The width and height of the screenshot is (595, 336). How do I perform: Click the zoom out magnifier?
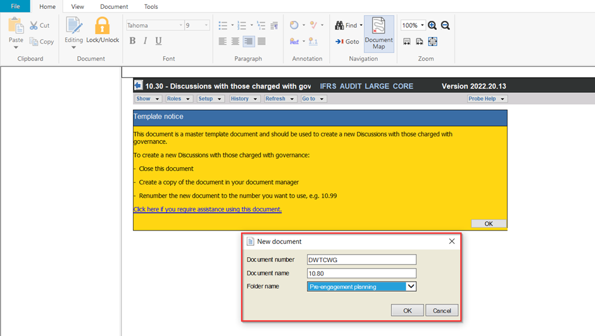click(445, 25)
